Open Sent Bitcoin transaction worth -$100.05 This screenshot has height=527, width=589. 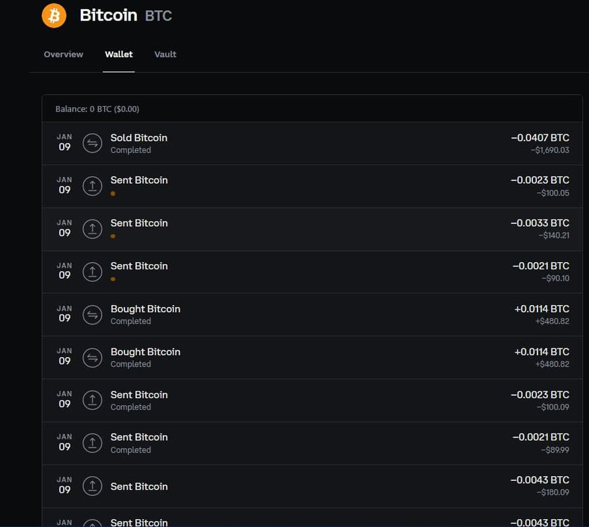pyautogui.click(x=312, y=186)
